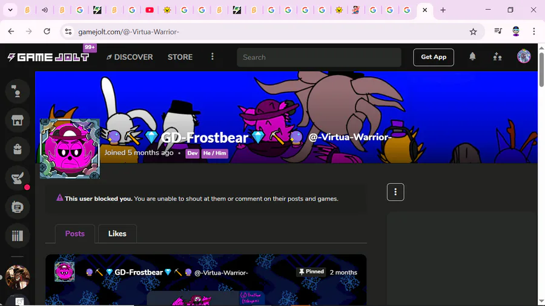545x306 pixels.
Task: Select the Posts tab
Action: click(x=74, y=234)
